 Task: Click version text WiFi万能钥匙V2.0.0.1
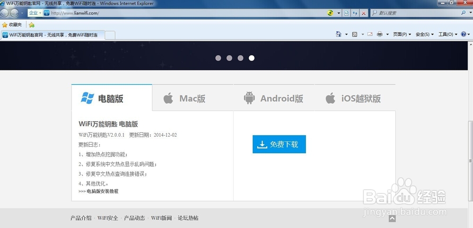pyautogui.click(x=101, y=135)
